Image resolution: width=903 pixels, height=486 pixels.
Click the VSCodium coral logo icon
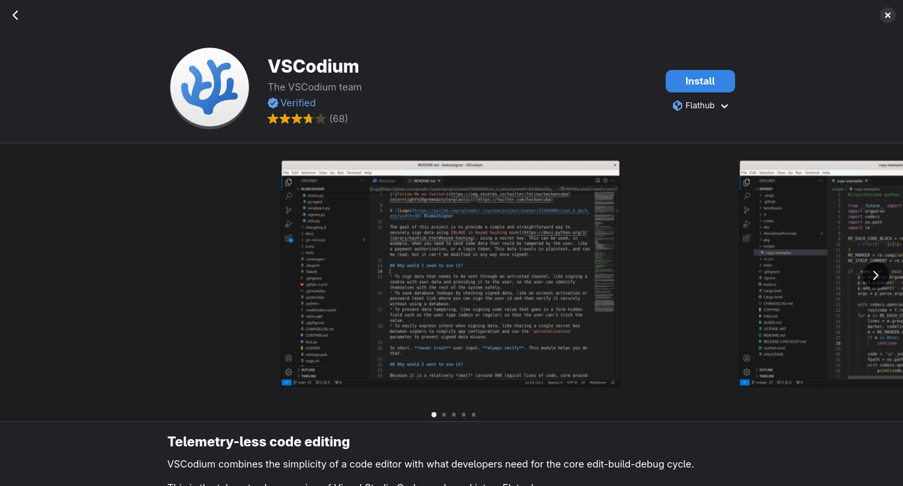point(210,88)
